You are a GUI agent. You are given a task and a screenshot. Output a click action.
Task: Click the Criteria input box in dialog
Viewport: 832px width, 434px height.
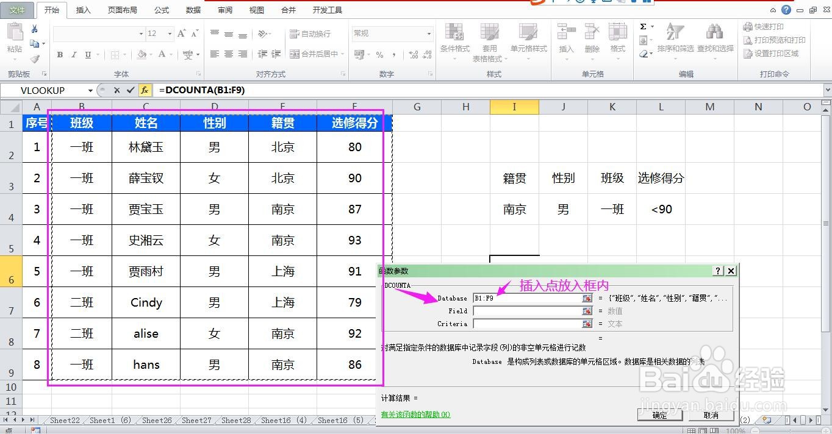click(x=527, y=324)
